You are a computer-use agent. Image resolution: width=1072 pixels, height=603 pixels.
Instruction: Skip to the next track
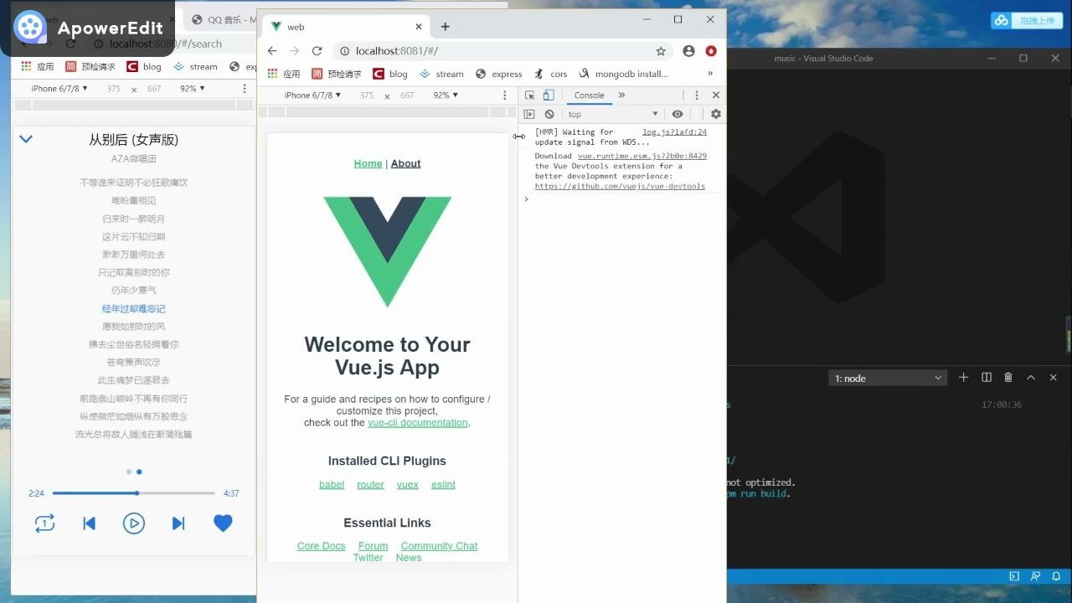(178, 523)
